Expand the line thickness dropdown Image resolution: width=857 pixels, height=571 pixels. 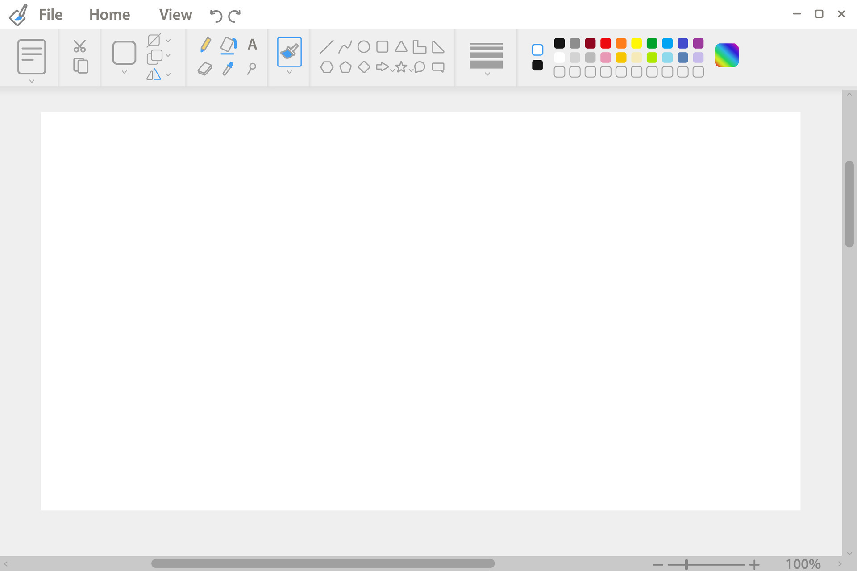click(486, 75)
